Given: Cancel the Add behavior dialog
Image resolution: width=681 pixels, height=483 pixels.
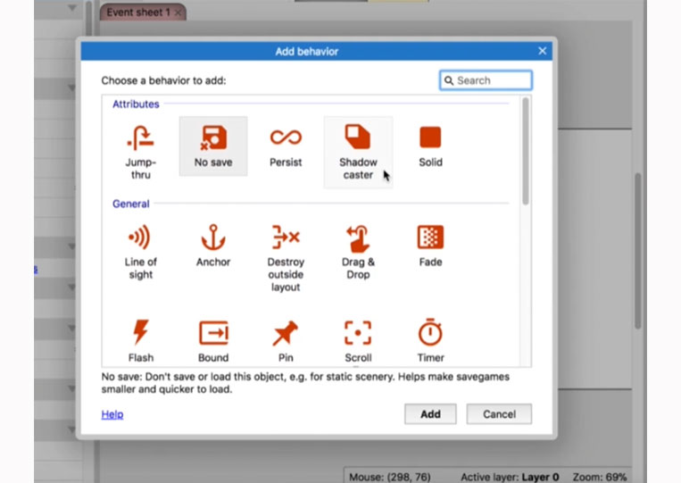Looking at the screenshot, I should pos(499,414).
